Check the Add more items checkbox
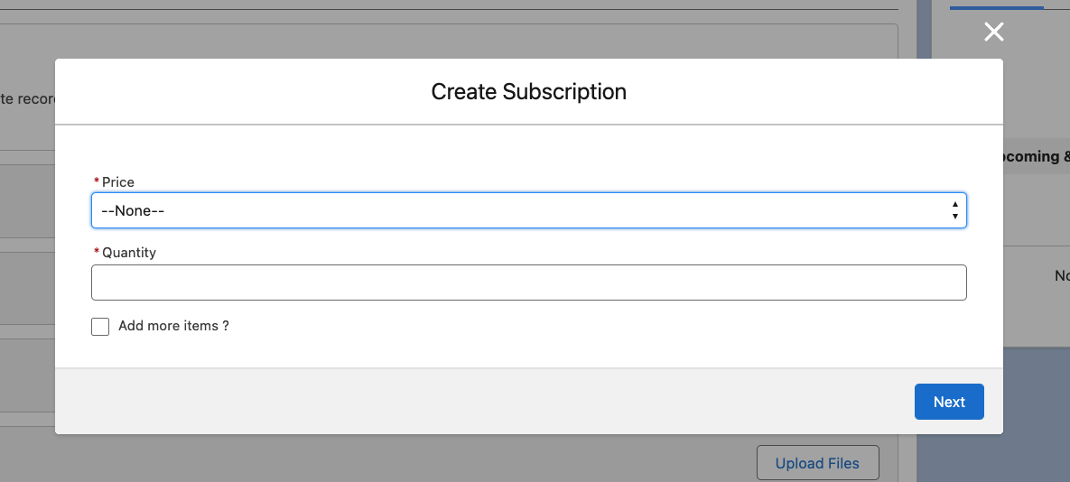The width and height of the screenshot is (1070, 482). 100,327
